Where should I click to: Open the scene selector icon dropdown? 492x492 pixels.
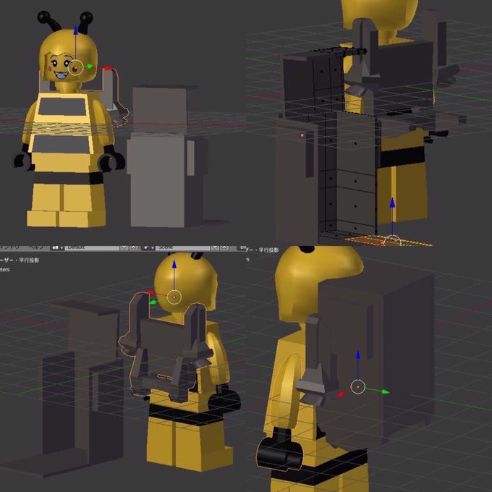[x=147, y=247]
